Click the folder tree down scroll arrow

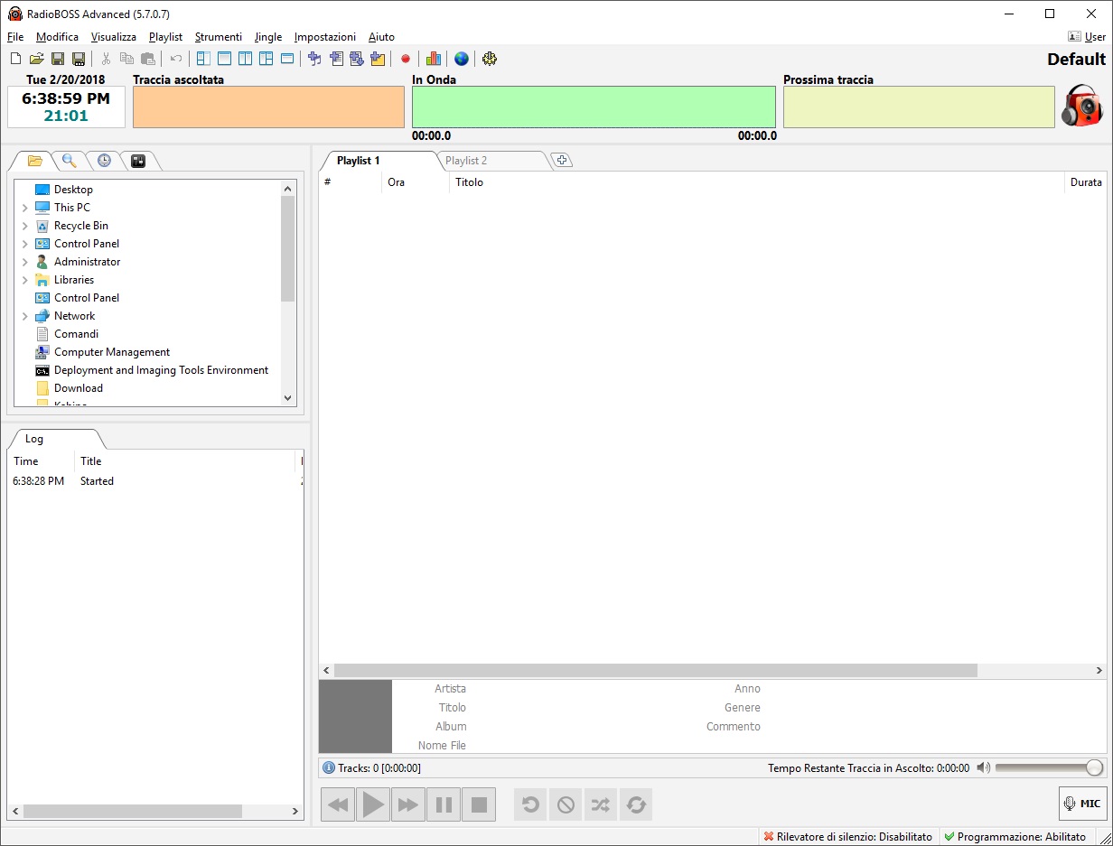click(x=288, y=397)
